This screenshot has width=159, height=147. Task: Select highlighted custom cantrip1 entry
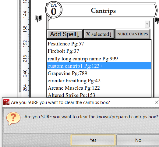tap(99, 66)
